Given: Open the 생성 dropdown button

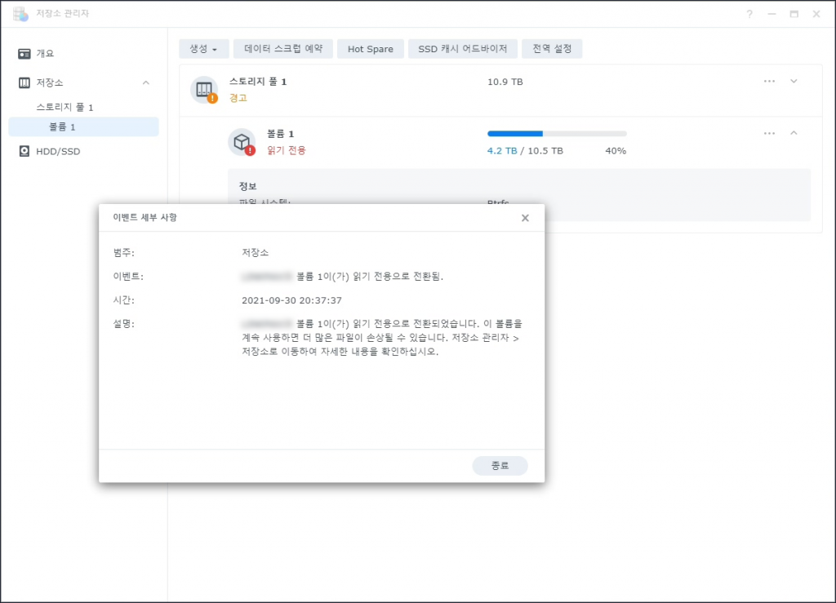Looking at the screenshot, I should tap(203, 49).
